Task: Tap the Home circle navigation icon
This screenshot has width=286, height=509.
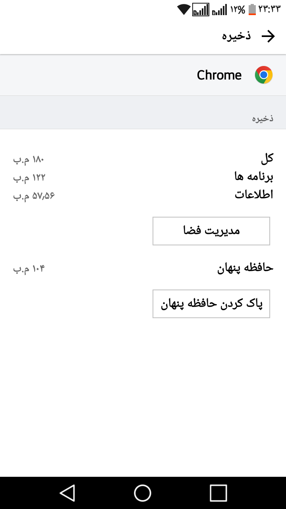Action: point(143,494)
